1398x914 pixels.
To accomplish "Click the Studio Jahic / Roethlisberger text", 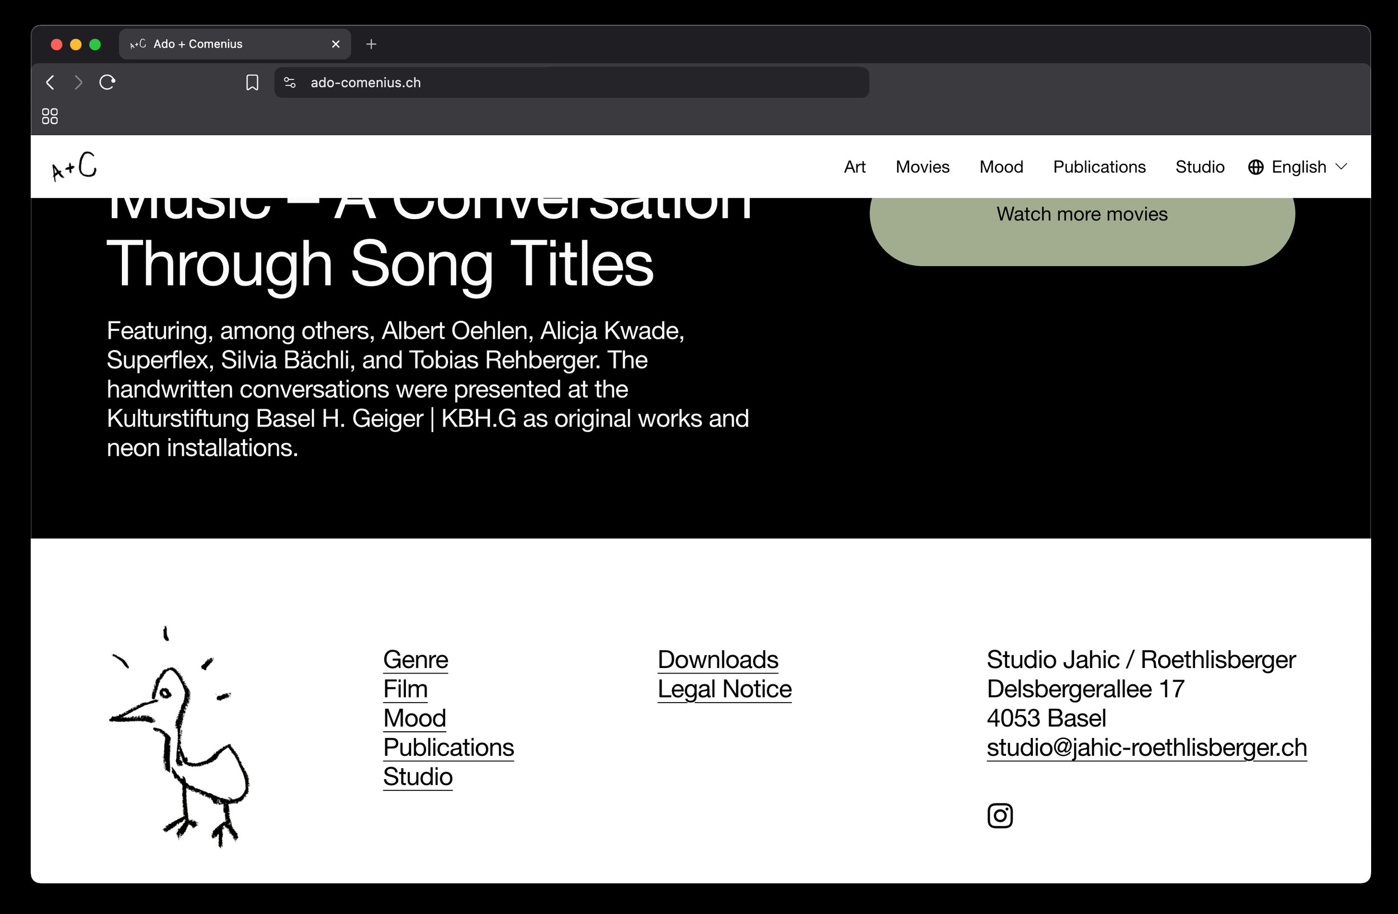I will click(1141, 660).
